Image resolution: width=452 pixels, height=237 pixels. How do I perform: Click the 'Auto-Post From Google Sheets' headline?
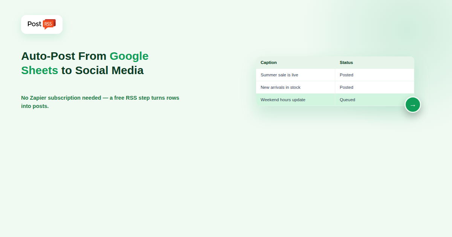point(85,63)
